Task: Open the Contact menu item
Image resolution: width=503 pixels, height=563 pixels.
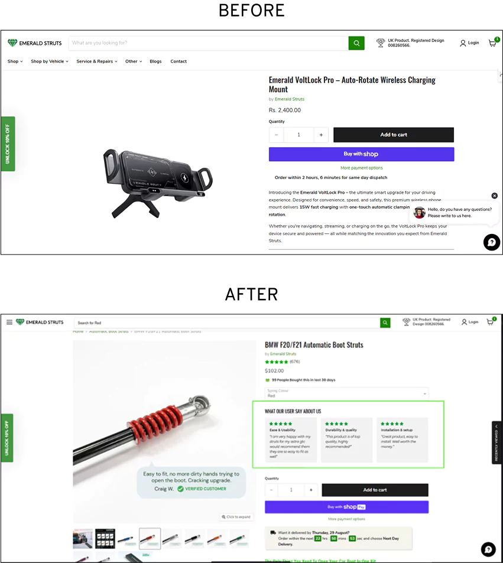Action: pyautogui.click(x=178, y=61)
